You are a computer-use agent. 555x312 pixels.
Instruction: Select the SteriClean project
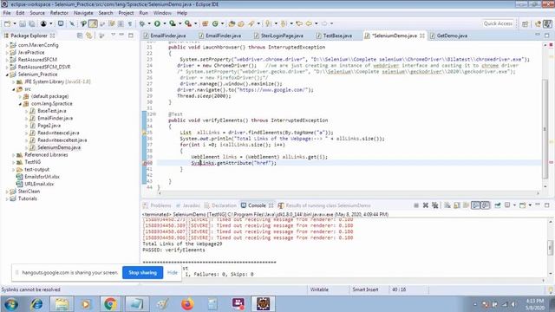25,192
